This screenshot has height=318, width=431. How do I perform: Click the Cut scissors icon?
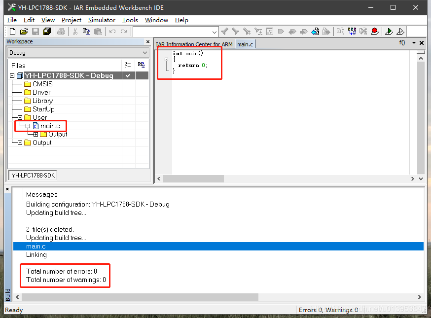click(75, 32)
